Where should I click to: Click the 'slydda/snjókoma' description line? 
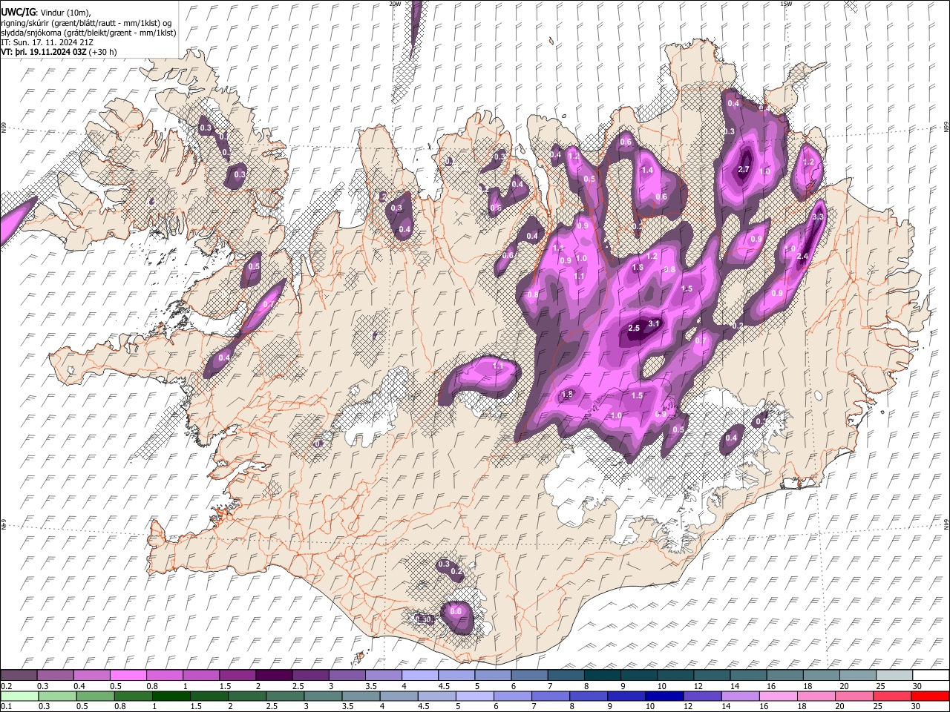[x=88, y=33]
